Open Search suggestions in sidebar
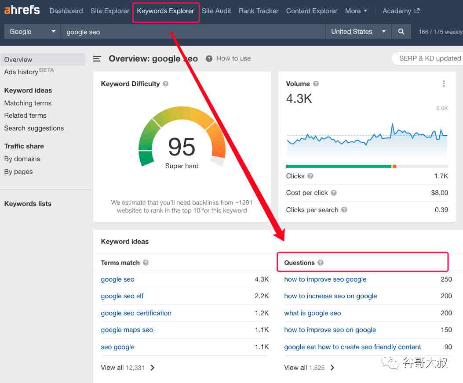This screenshot has width=463, height=383. pyautogui.click(x=34, y=128)
